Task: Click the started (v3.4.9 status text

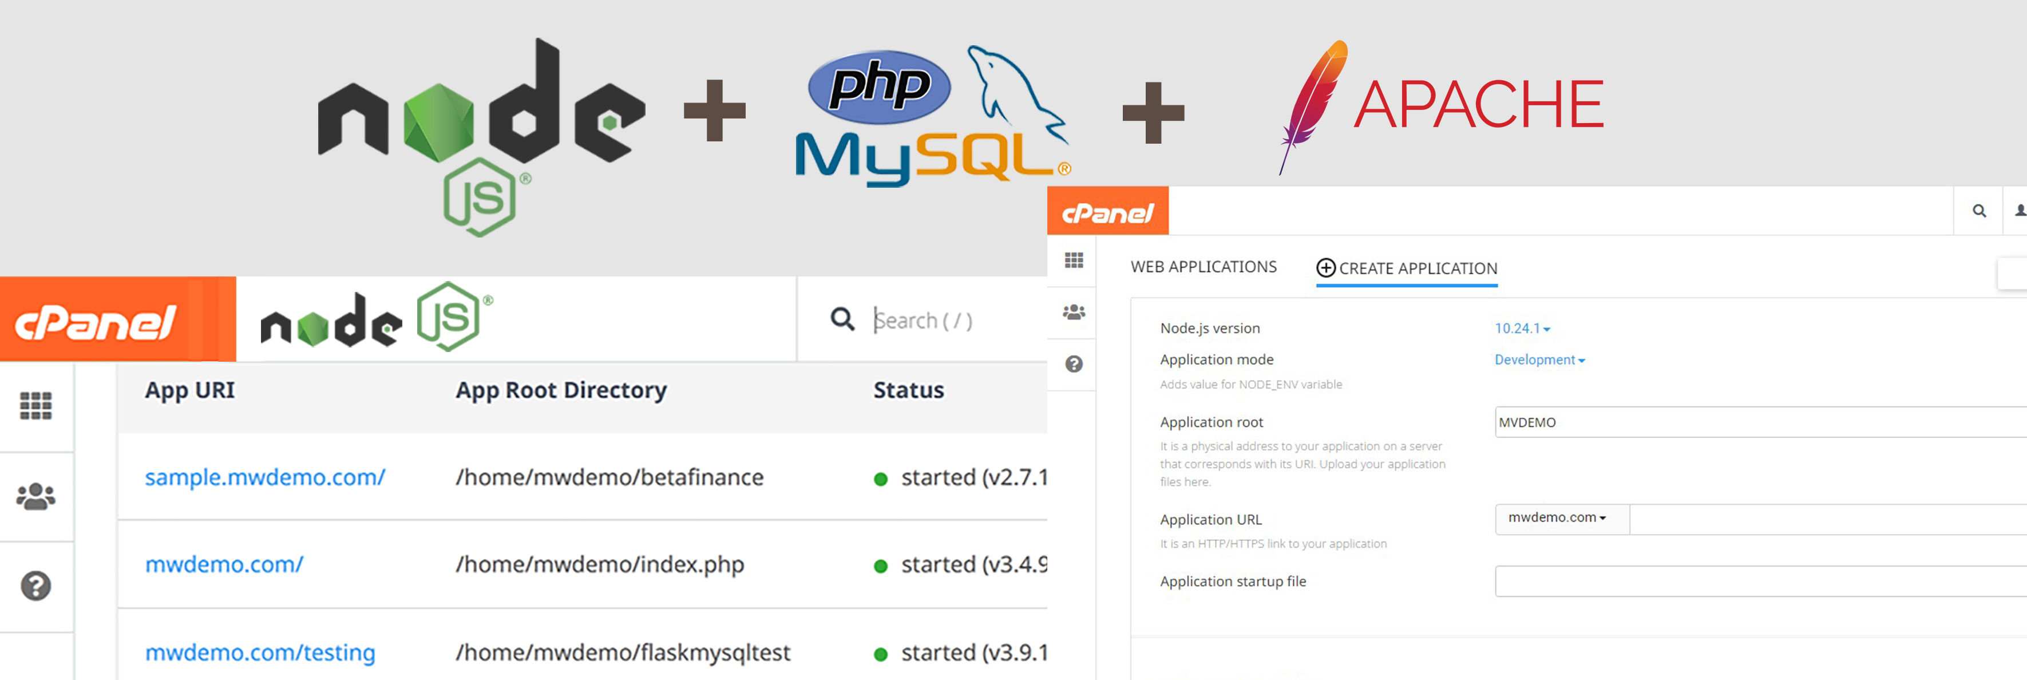Action: click(974, 564)
